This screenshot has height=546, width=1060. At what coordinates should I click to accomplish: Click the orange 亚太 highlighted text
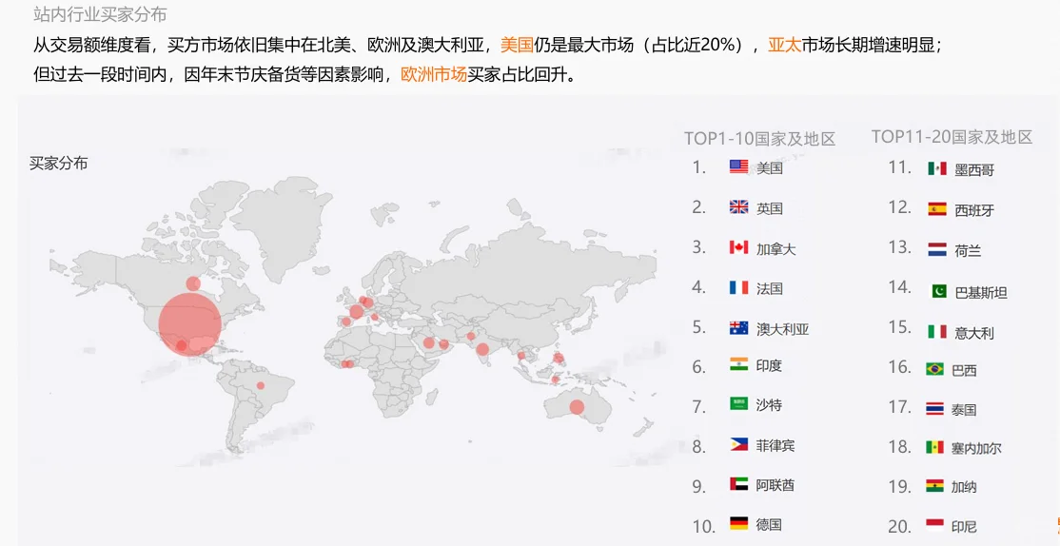[784, 46]
